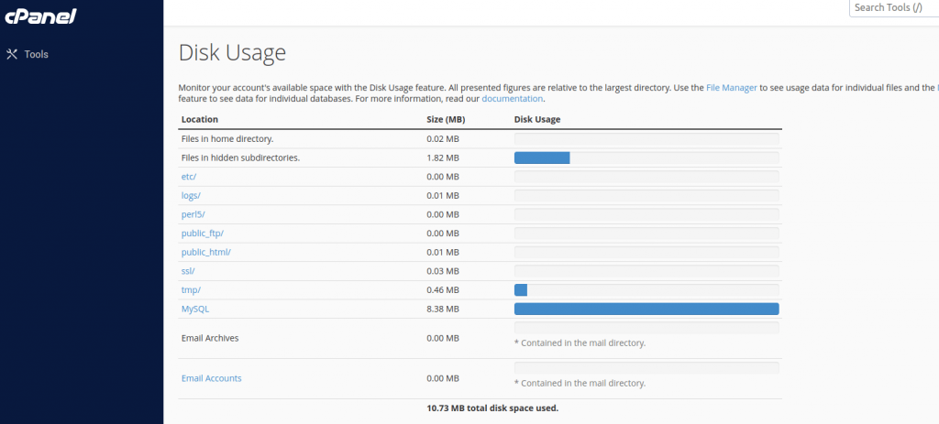The height and width of the screenshot is (424, 939).
Task: Click the Disk Usage column header
Action: (537, 120)
